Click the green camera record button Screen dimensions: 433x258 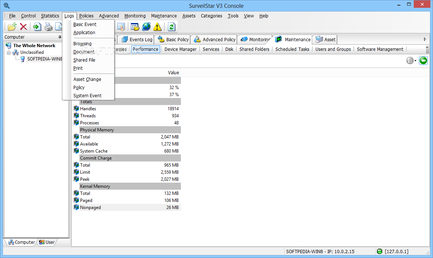point(423,60)
